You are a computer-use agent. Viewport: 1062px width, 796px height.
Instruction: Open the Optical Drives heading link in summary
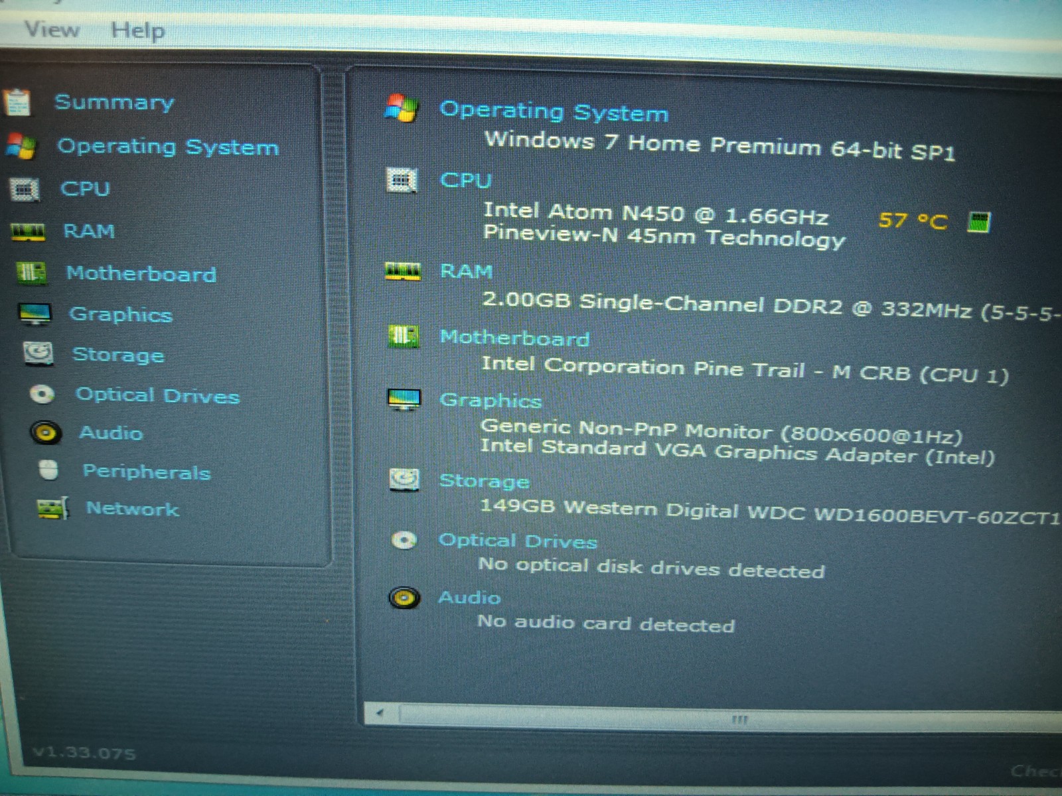point(518,541)
